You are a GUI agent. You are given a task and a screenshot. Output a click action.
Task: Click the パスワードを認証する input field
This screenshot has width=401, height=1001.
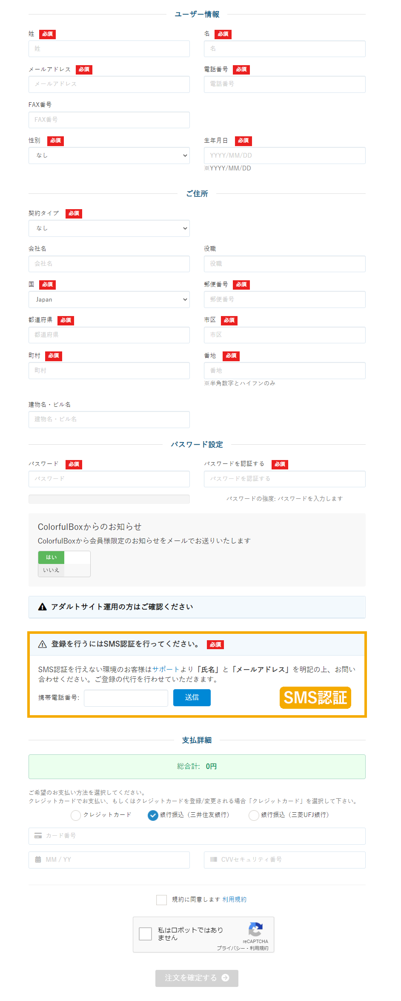coord(284,479)
